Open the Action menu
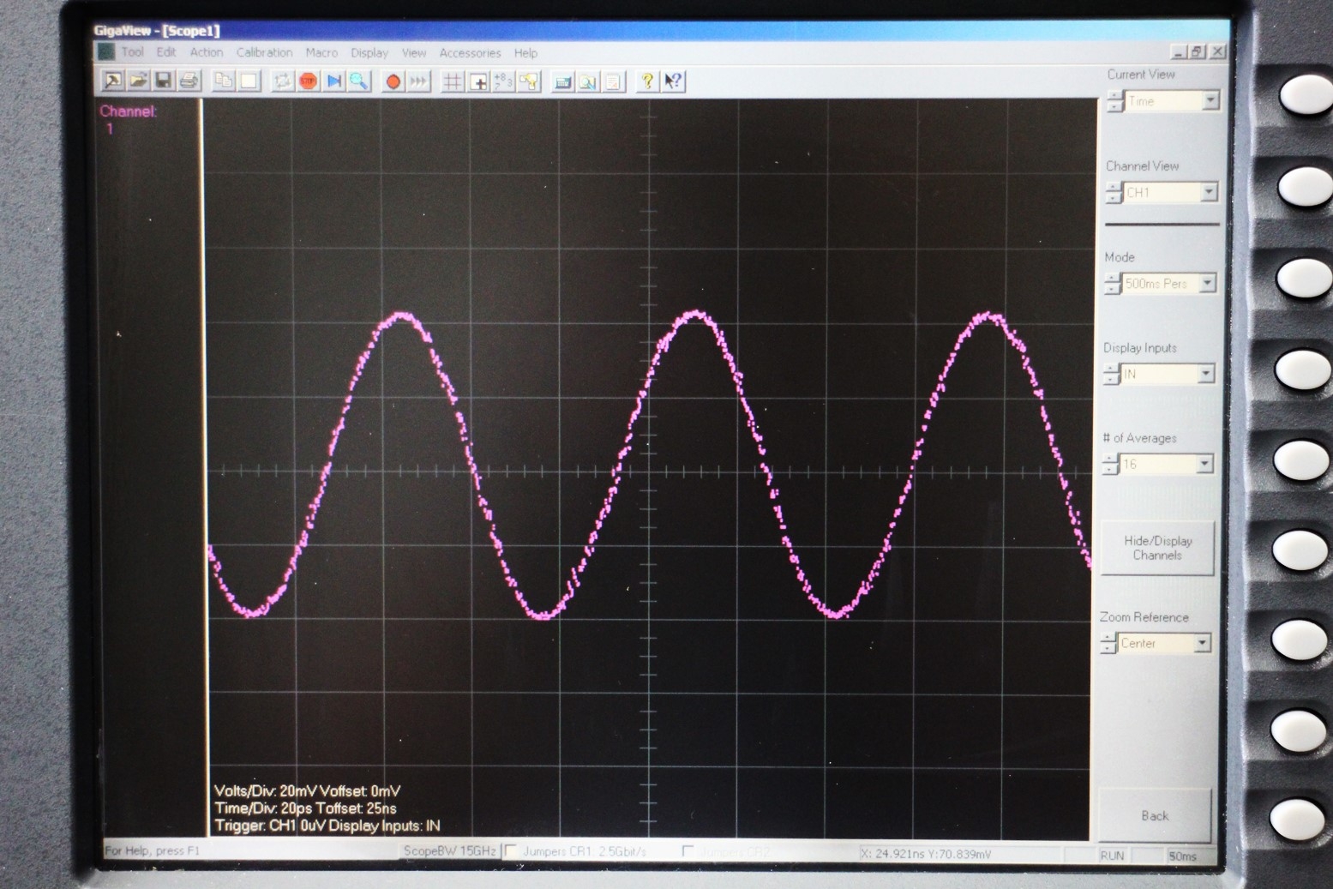Screen dimensions: 1333x889 (206, 52)
